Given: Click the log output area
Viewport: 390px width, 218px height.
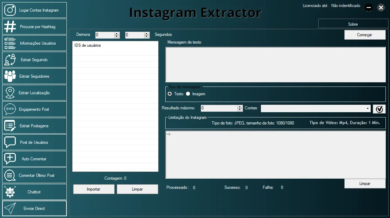Looking at the screenshot, I should tap(276, 155).
